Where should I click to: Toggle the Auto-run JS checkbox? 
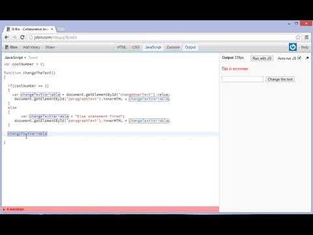pyautogui.click(x=299, y=58)
